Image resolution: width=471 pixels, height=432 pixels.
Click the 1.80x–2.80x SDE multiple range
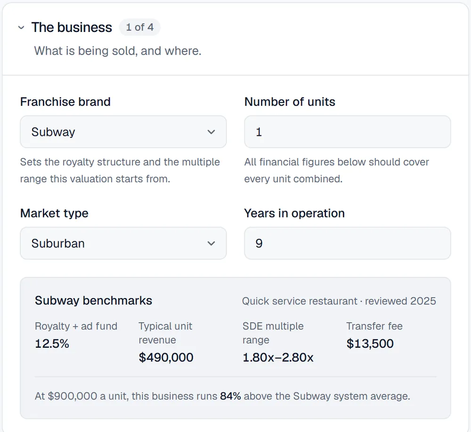(x=278, y=357)
